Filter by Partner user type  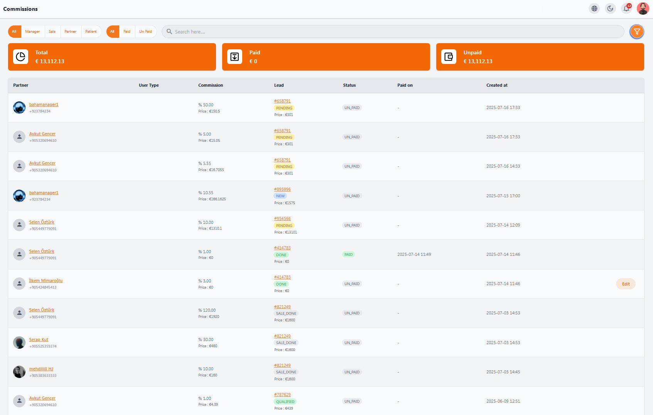pos(70,32)
